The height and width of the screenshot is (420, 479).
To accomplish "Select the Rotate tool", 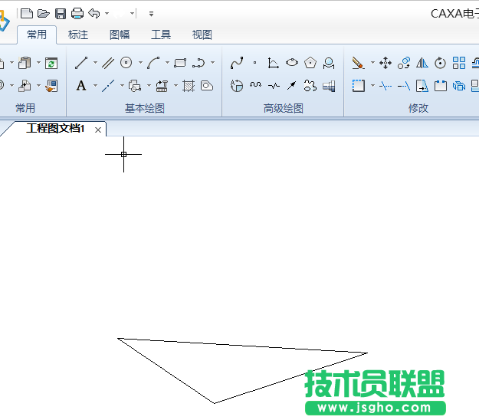I will coord(440,63).
